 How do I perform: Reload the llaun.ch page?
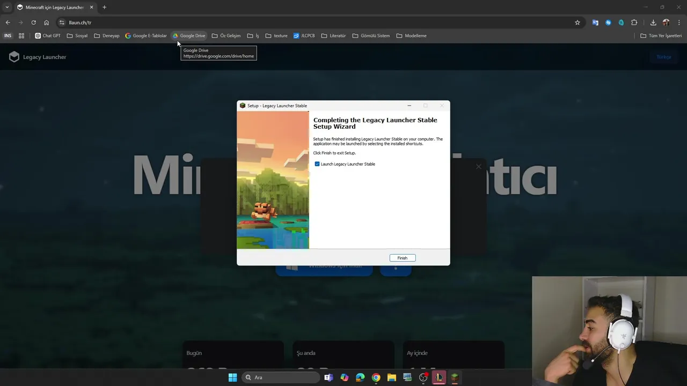[33, 23]
